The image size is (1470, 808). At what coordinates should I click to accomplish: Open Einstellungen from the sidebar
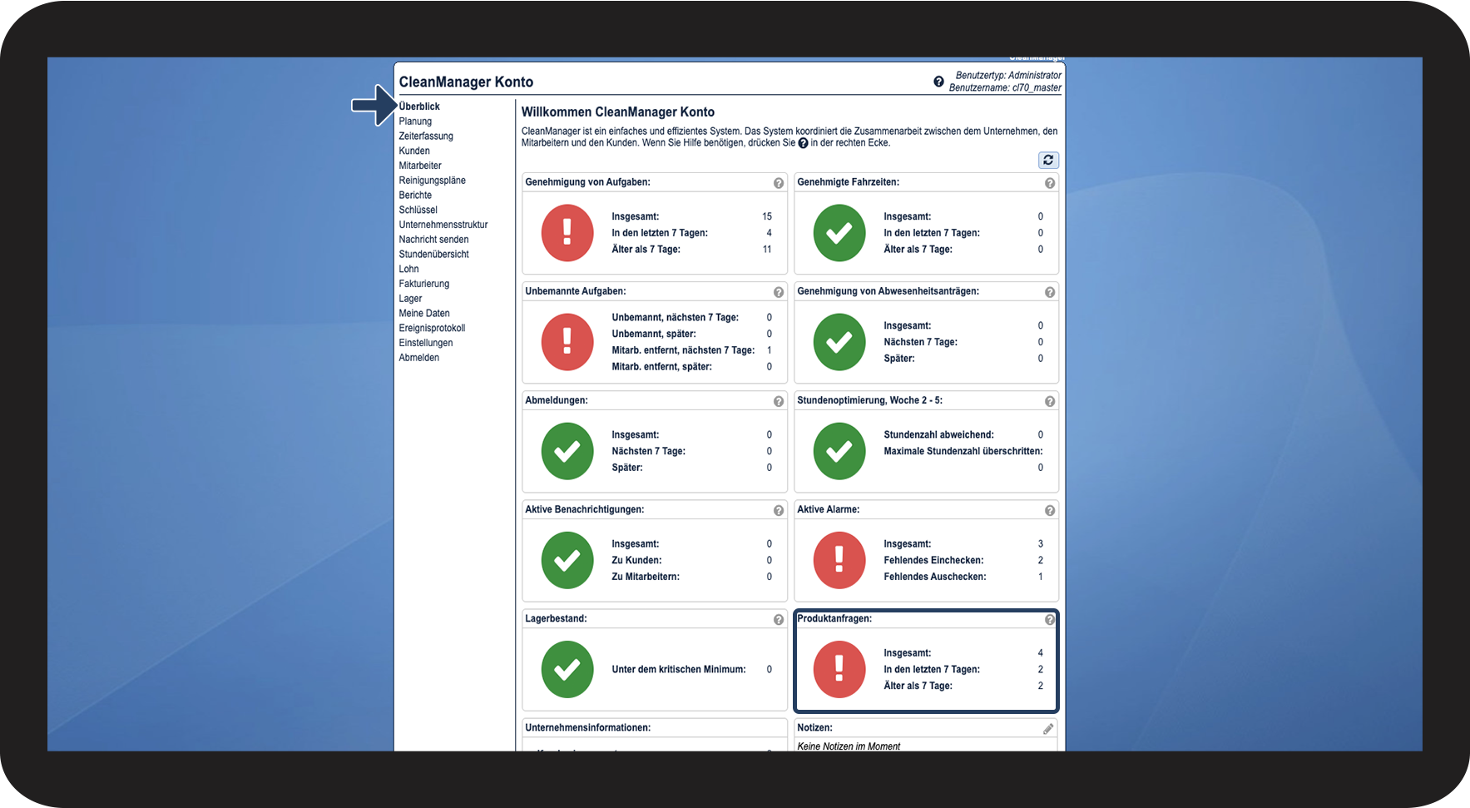coord(426,343)
